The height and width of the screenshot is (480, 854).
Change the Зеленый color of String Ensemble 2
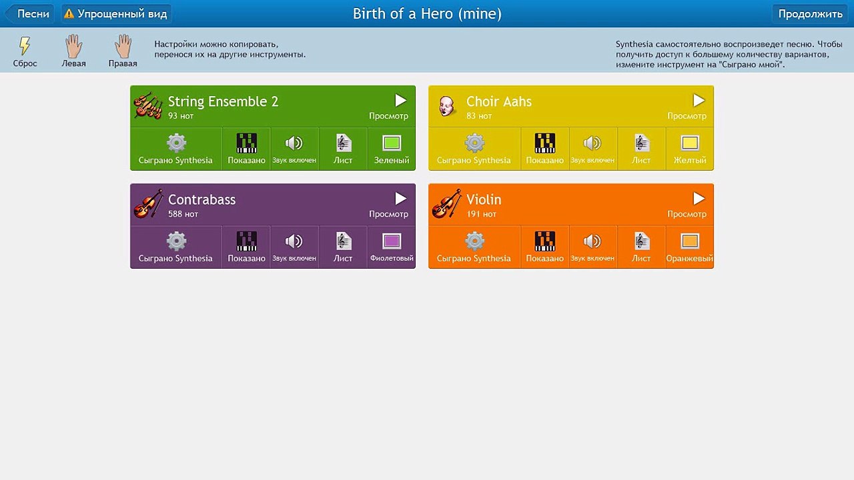click(x=392, y=149)
